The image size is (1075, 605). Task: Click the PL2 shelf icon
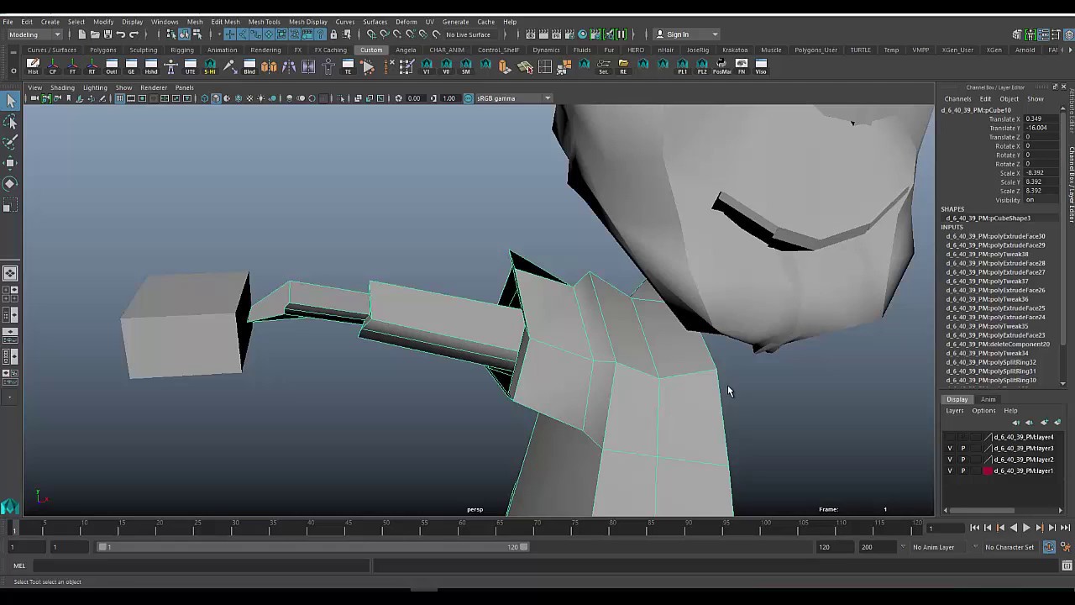(702, 66)
